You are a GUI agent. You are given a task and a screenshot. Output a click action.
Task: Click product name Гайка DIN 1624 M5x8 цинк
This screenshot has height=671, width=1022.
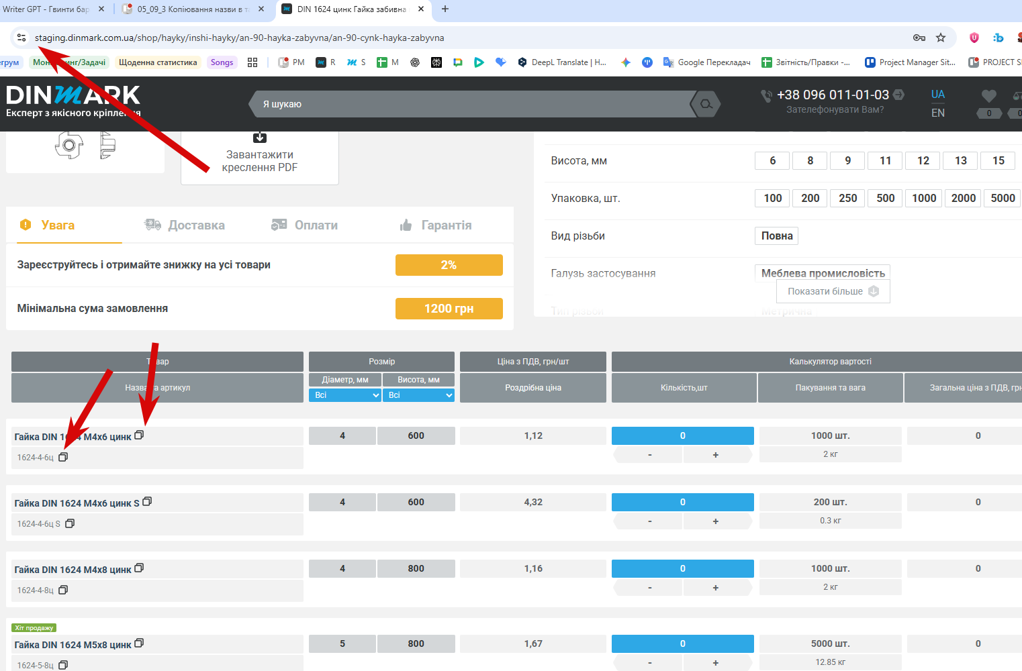coord(73,645)
